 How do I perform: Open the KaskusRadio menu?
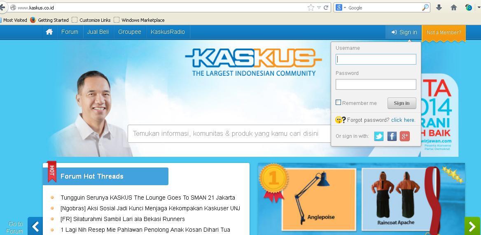point(168,32)
